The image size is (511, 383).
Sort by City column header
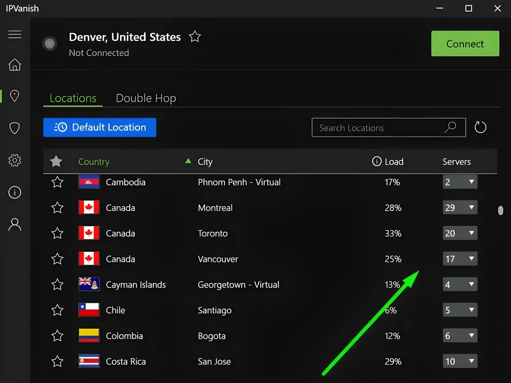(x=205, y=161)
